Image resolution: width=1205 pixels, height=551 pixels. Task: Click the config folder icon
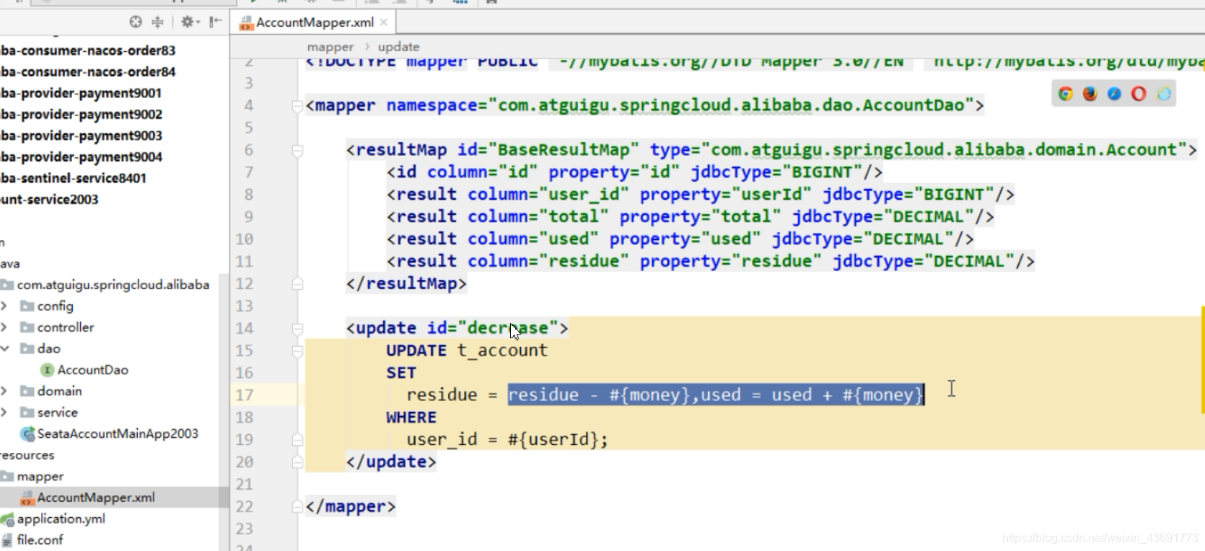coord(27,306)
